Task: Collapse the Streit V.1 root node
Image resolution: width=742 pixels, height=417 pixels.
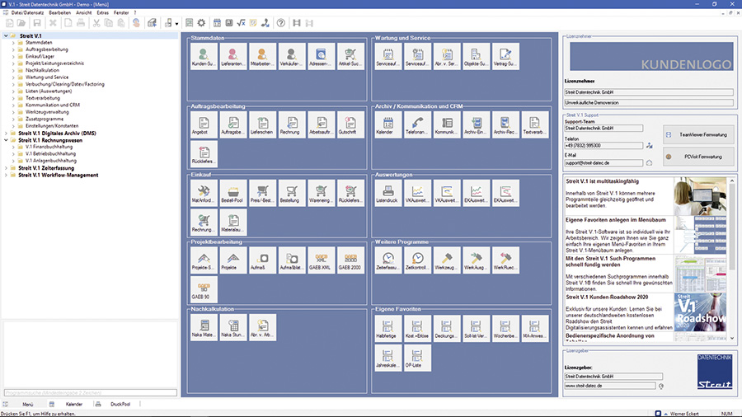Action: (6, 35)
